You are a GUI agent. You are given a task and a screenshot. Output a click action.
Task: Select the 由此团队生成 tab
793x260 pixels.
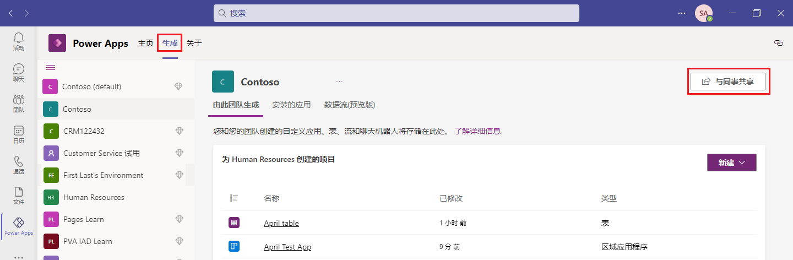point(236,105)
